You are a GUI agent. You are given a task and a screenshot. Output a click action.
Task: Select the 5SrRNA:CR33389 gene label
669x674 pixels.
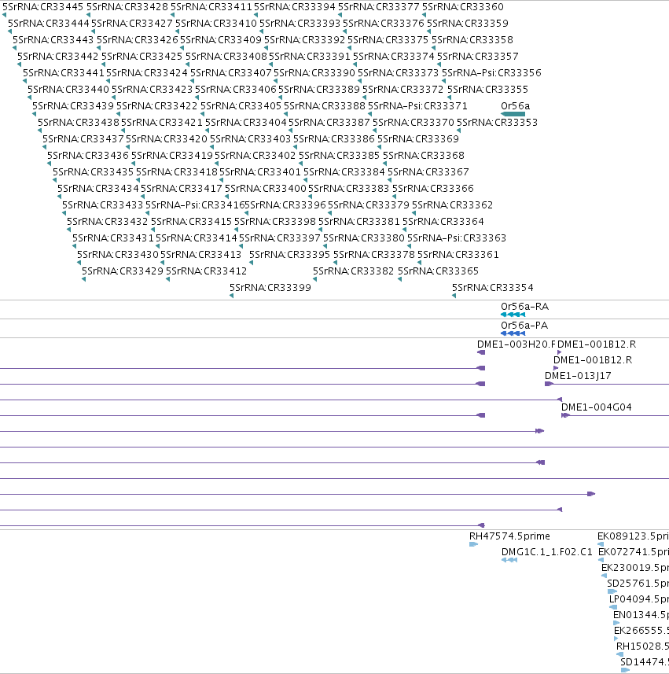point(319,90)
